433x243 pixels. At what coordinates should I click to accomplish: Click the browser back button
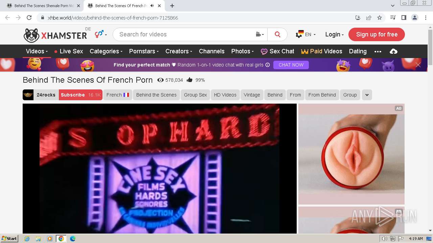7,18
